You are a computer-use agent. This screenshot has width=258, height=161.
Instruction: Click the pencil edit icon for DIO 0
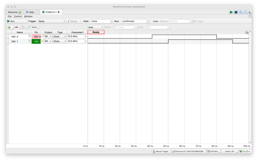point(43,36)
